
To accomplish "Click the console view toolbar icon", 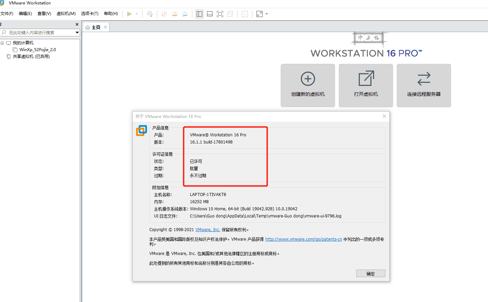I will 245,14.
